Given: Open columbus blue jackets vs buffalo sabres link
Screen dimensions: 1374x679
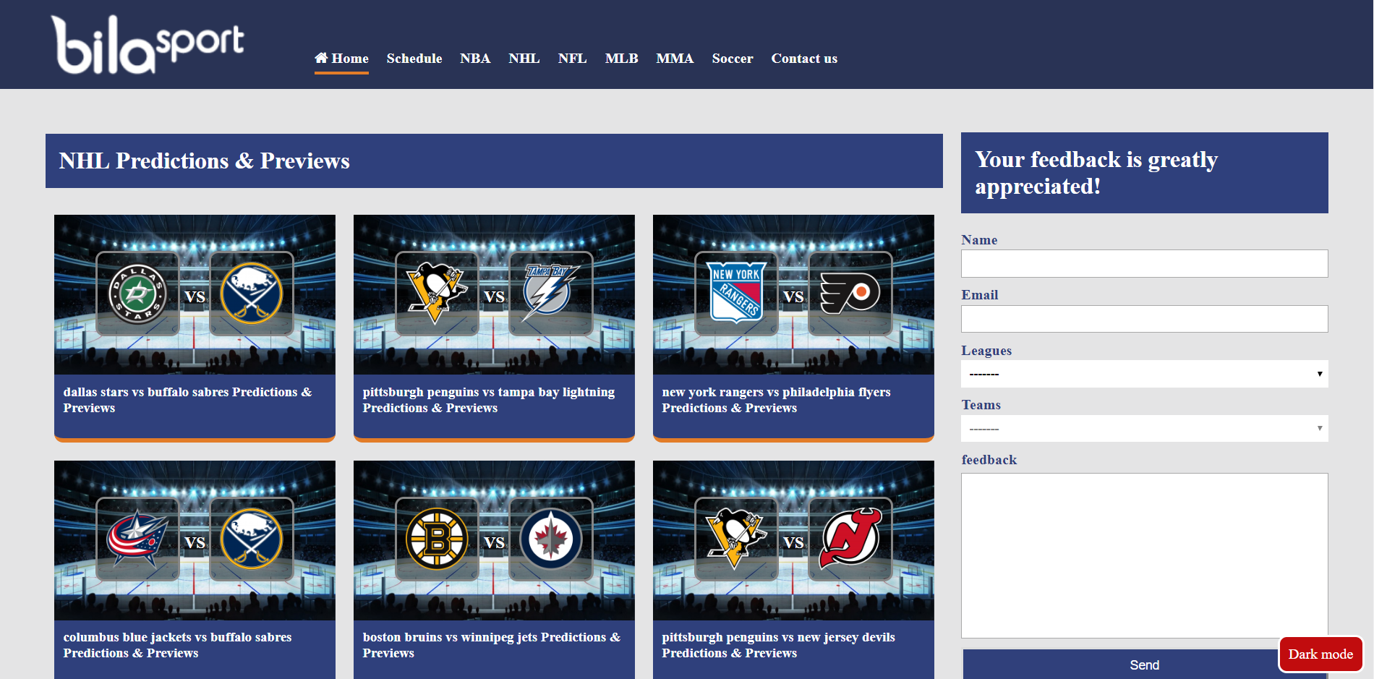Looking at the screenshot, I should [x=177, y=645].
